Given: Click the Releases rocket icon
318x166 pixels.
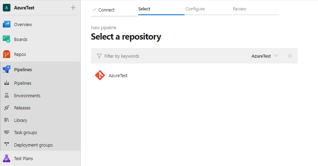Looking at the screenshot, I should (x=7, y=108).
